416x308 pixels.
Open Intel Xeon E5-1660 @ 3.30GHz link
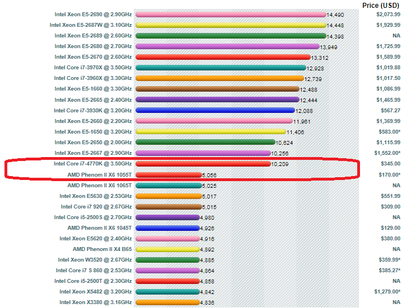[x=93, y=89]
